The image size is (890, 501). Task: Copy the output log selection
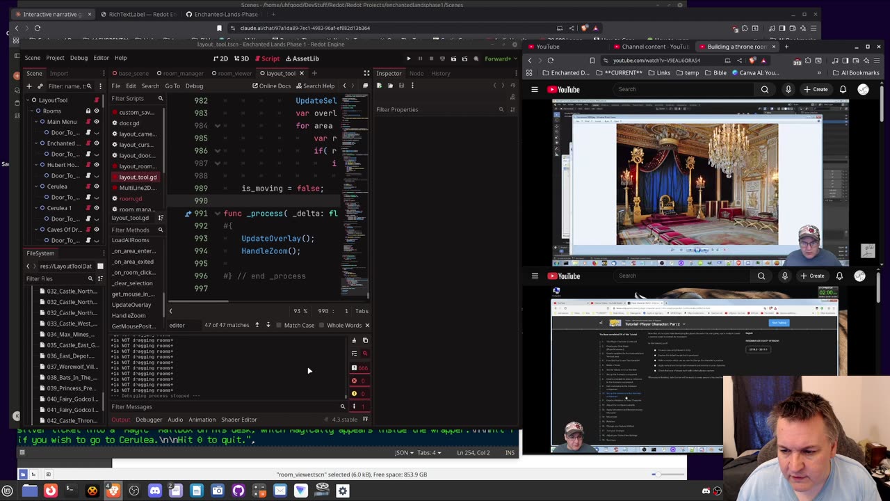tap(365, 340)
